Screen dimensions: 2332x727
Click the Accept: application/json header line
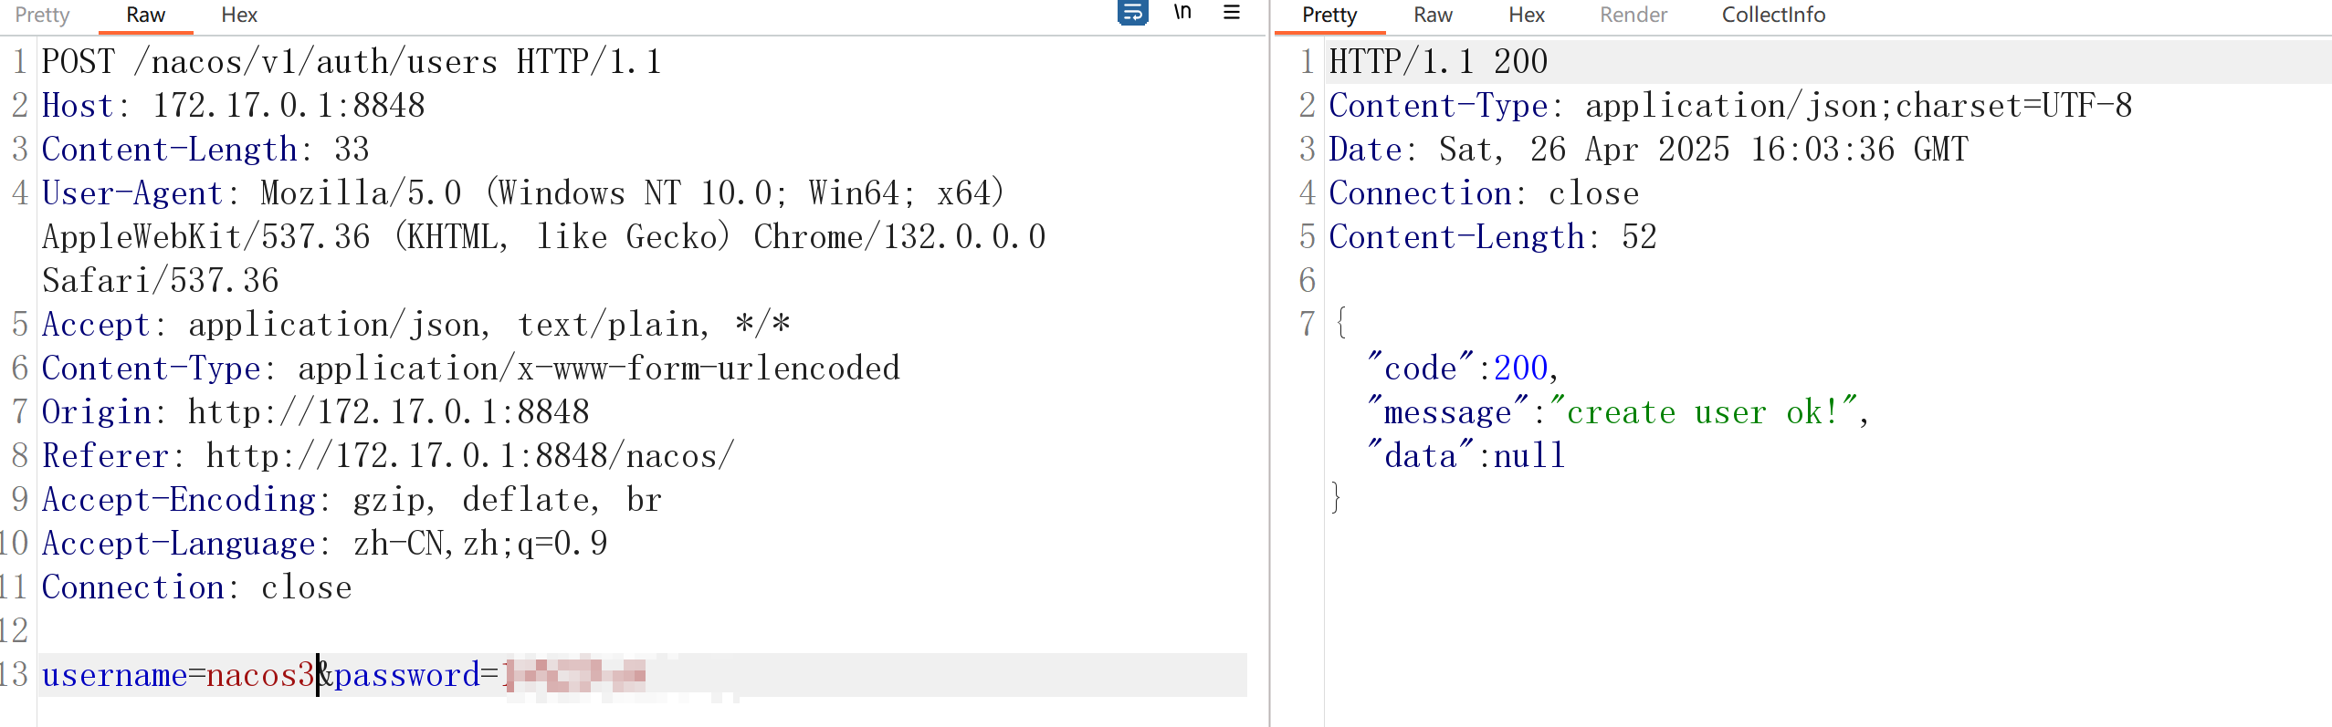pos(416,325)
